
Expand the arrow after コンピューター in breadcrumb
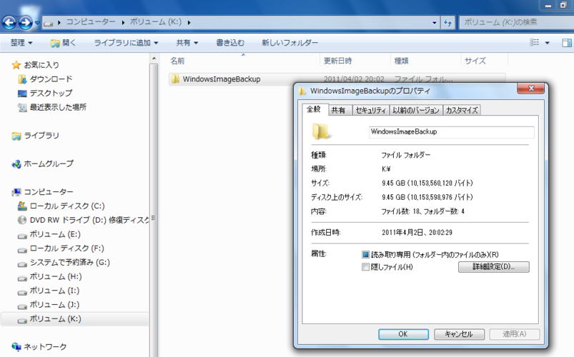pos(123,23)
